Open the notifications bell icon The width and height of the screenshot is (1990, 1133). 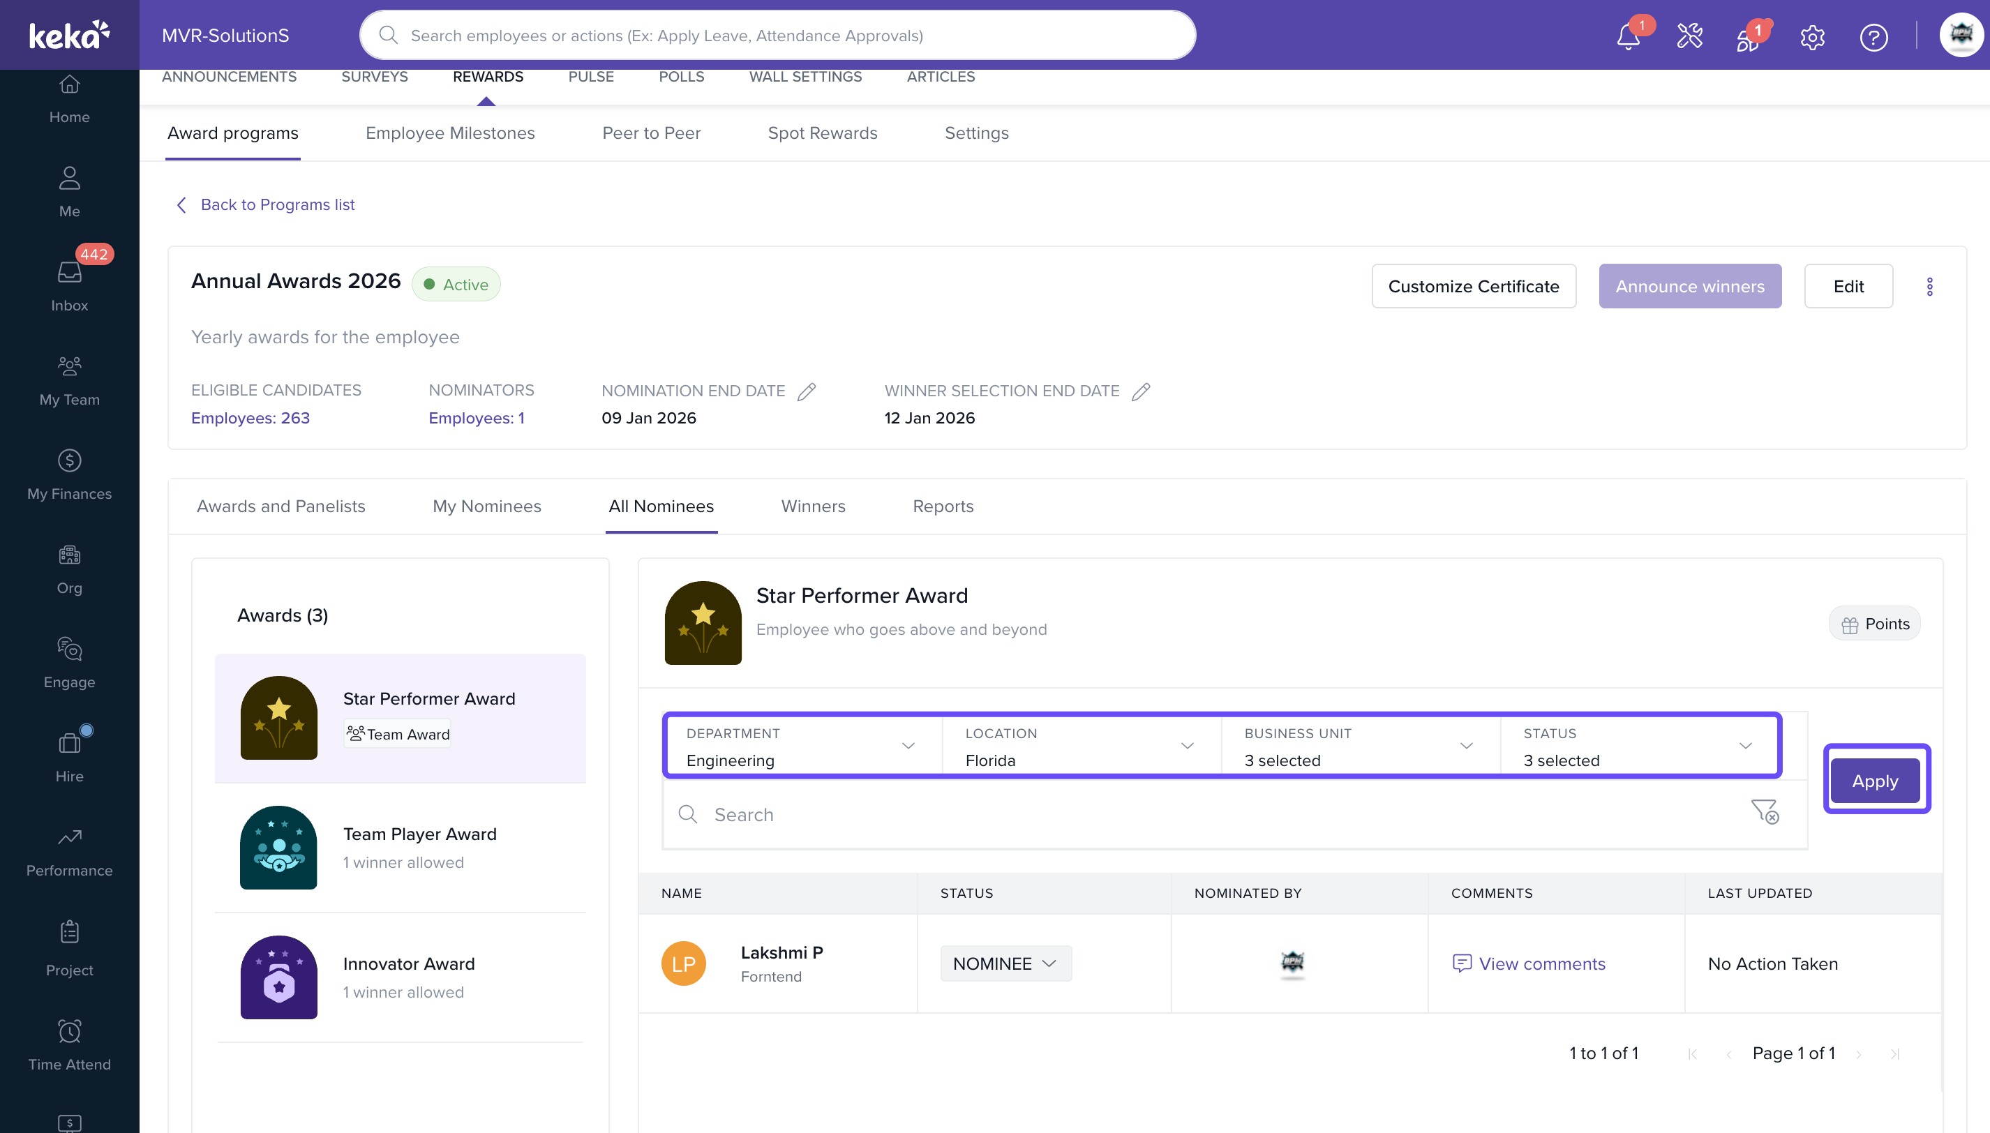click(x=1628, y=36)
